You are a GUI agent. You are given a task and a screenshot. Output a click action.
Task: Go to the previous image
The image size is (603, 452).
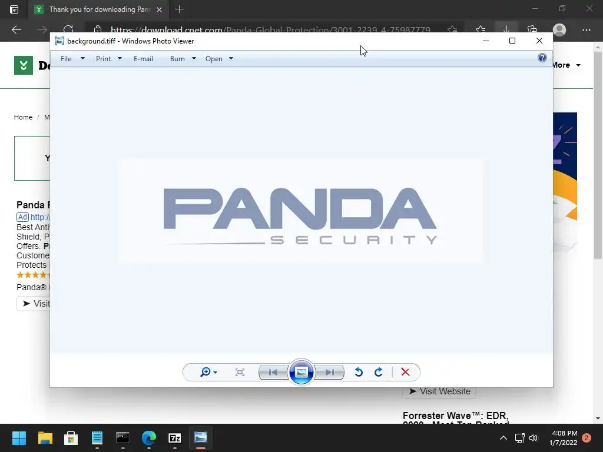coord(273,372)
